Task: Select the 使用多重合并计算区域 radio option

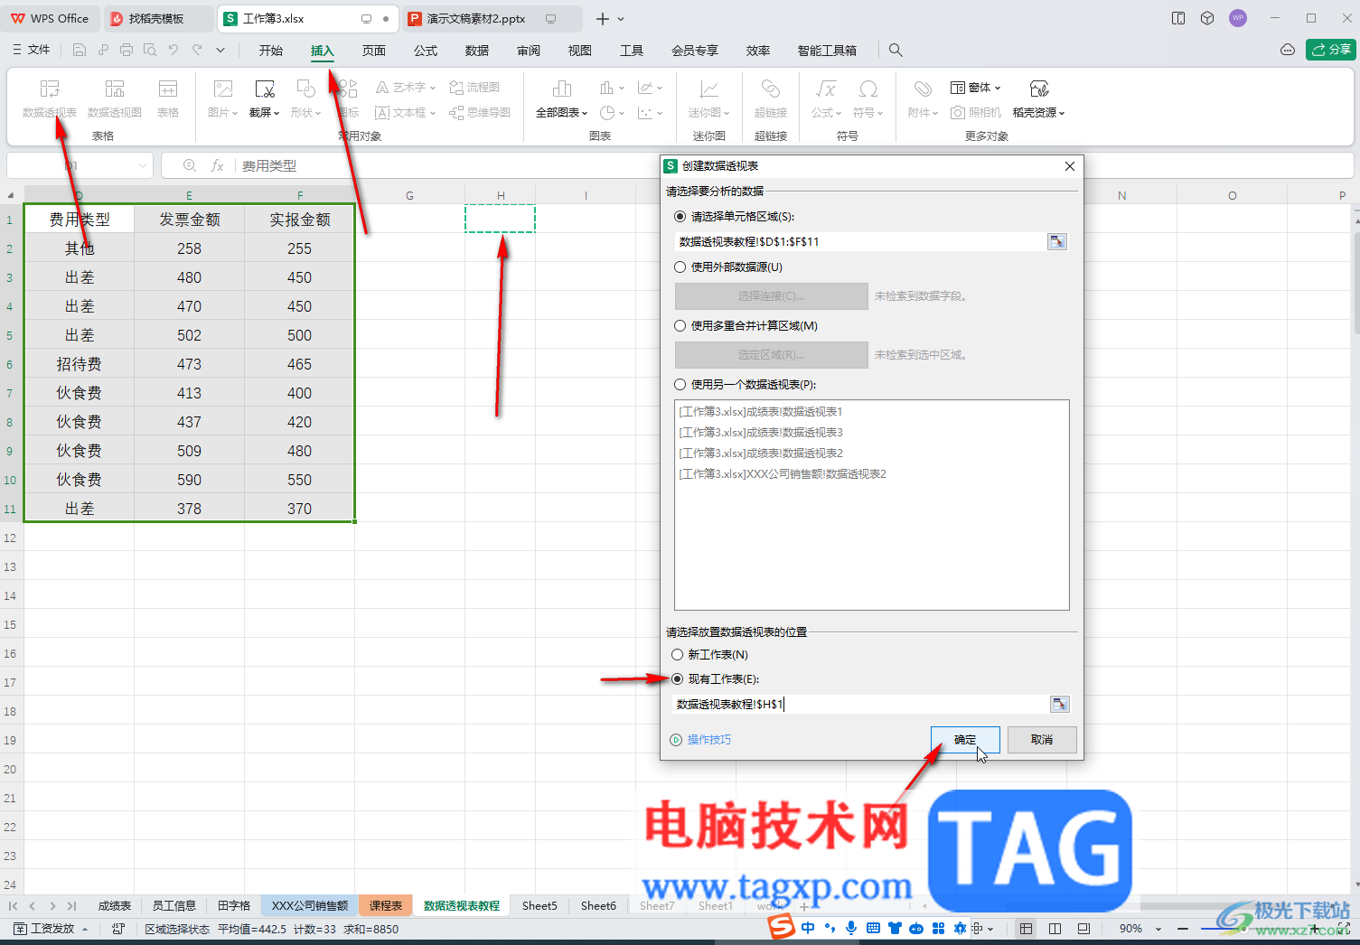Action: coord(680,326)
